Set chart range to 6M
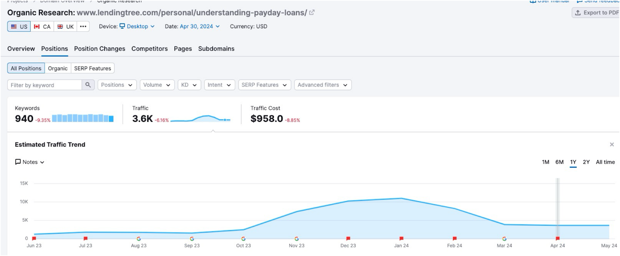The height and width of the screenshot is (256, 620). point(559,162)
